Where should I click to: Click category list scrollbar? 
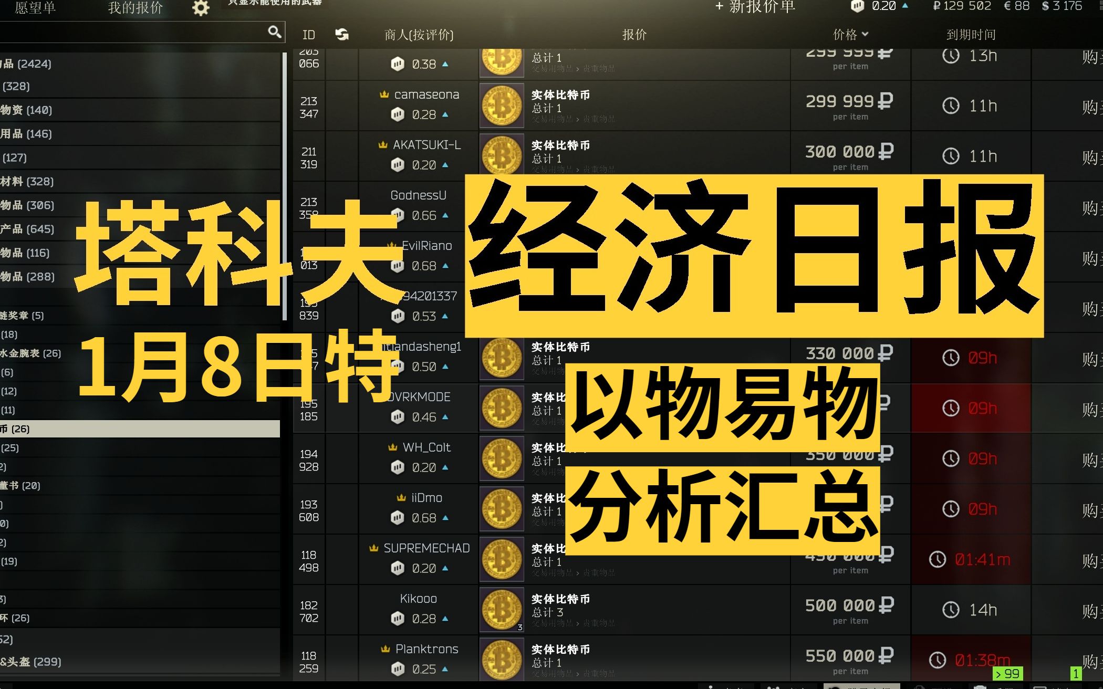pos(285,186)
